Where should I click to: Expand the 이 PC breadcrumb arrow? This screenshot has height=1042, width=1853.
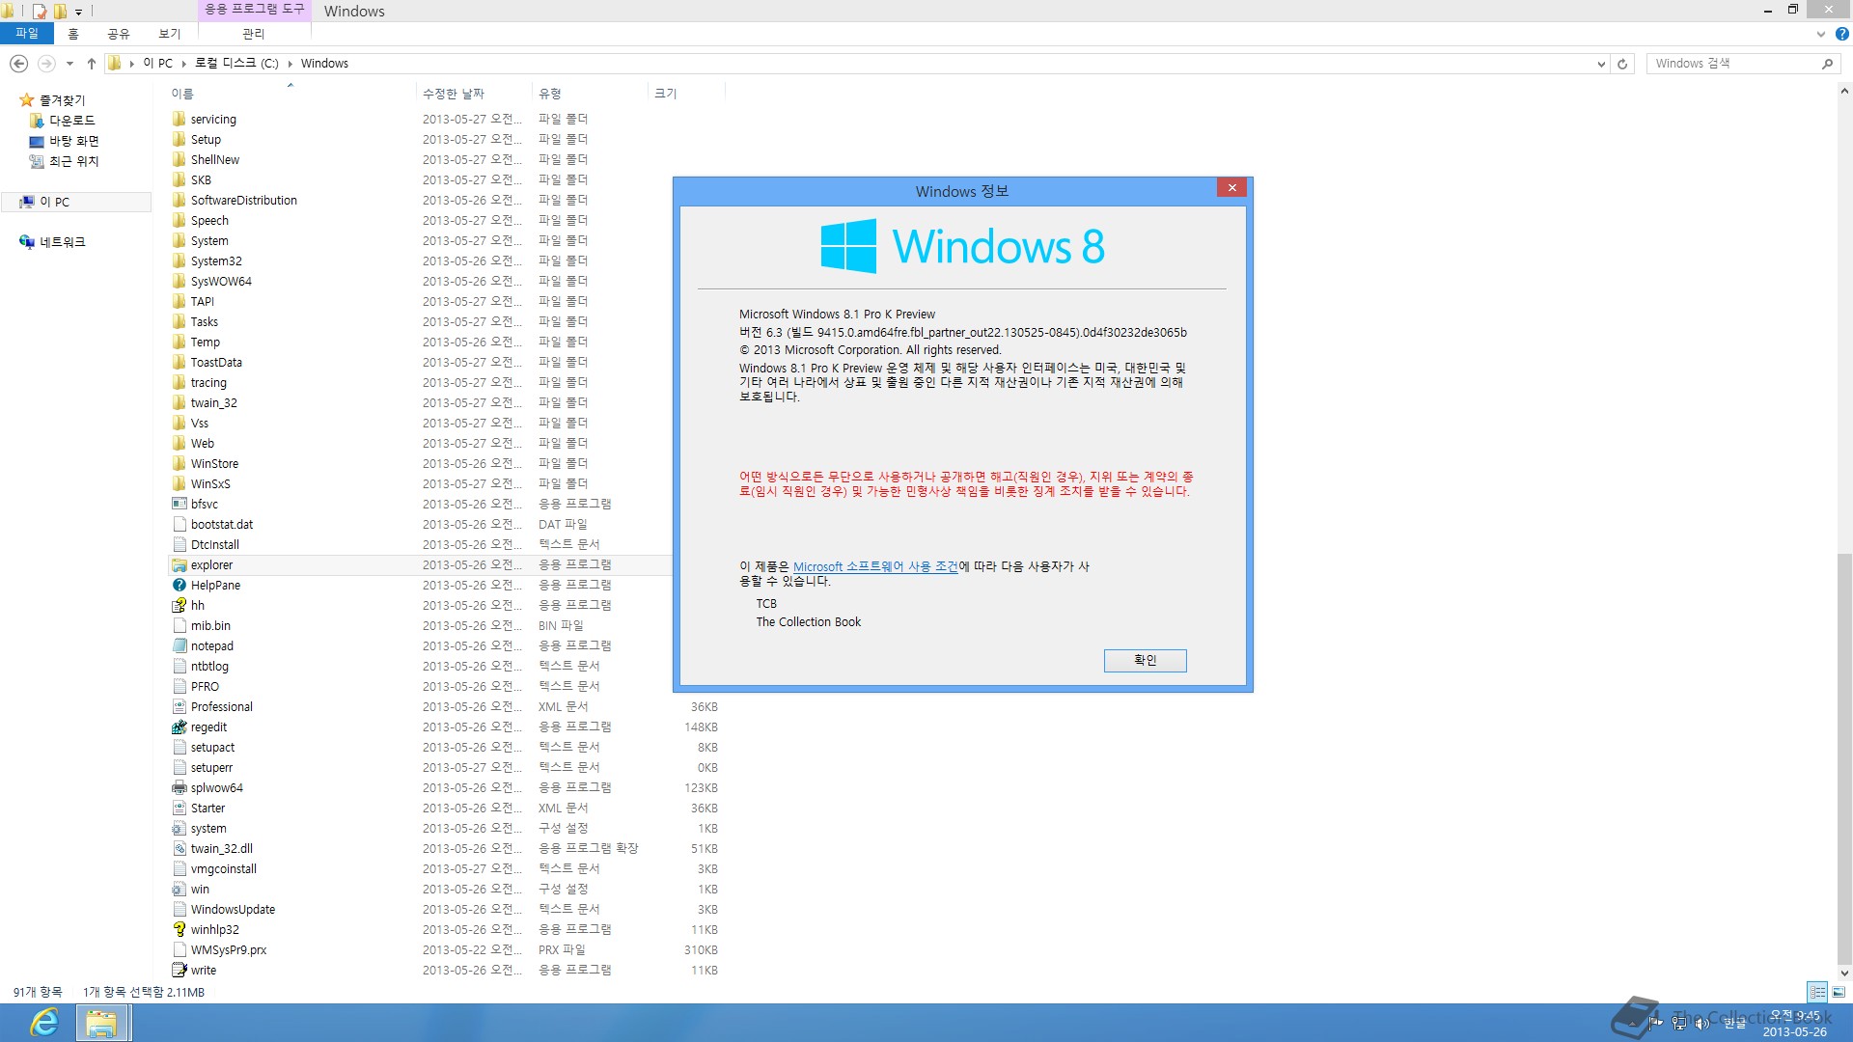(183, 64)
